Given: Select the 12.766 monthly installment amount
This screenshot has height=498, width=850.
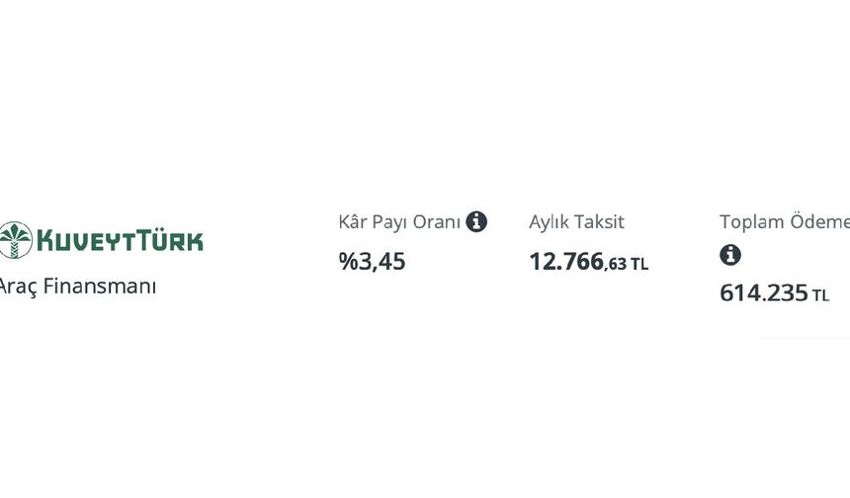Looking at the screenshot, I should point(566,262).
